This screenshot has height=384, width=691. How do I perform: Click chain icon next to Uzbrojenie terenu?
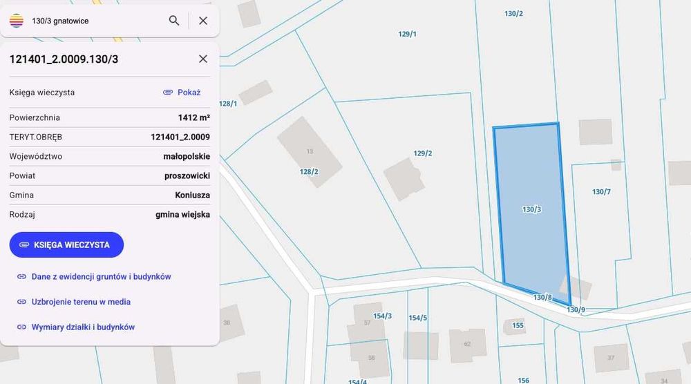click(x=21, y=302)
